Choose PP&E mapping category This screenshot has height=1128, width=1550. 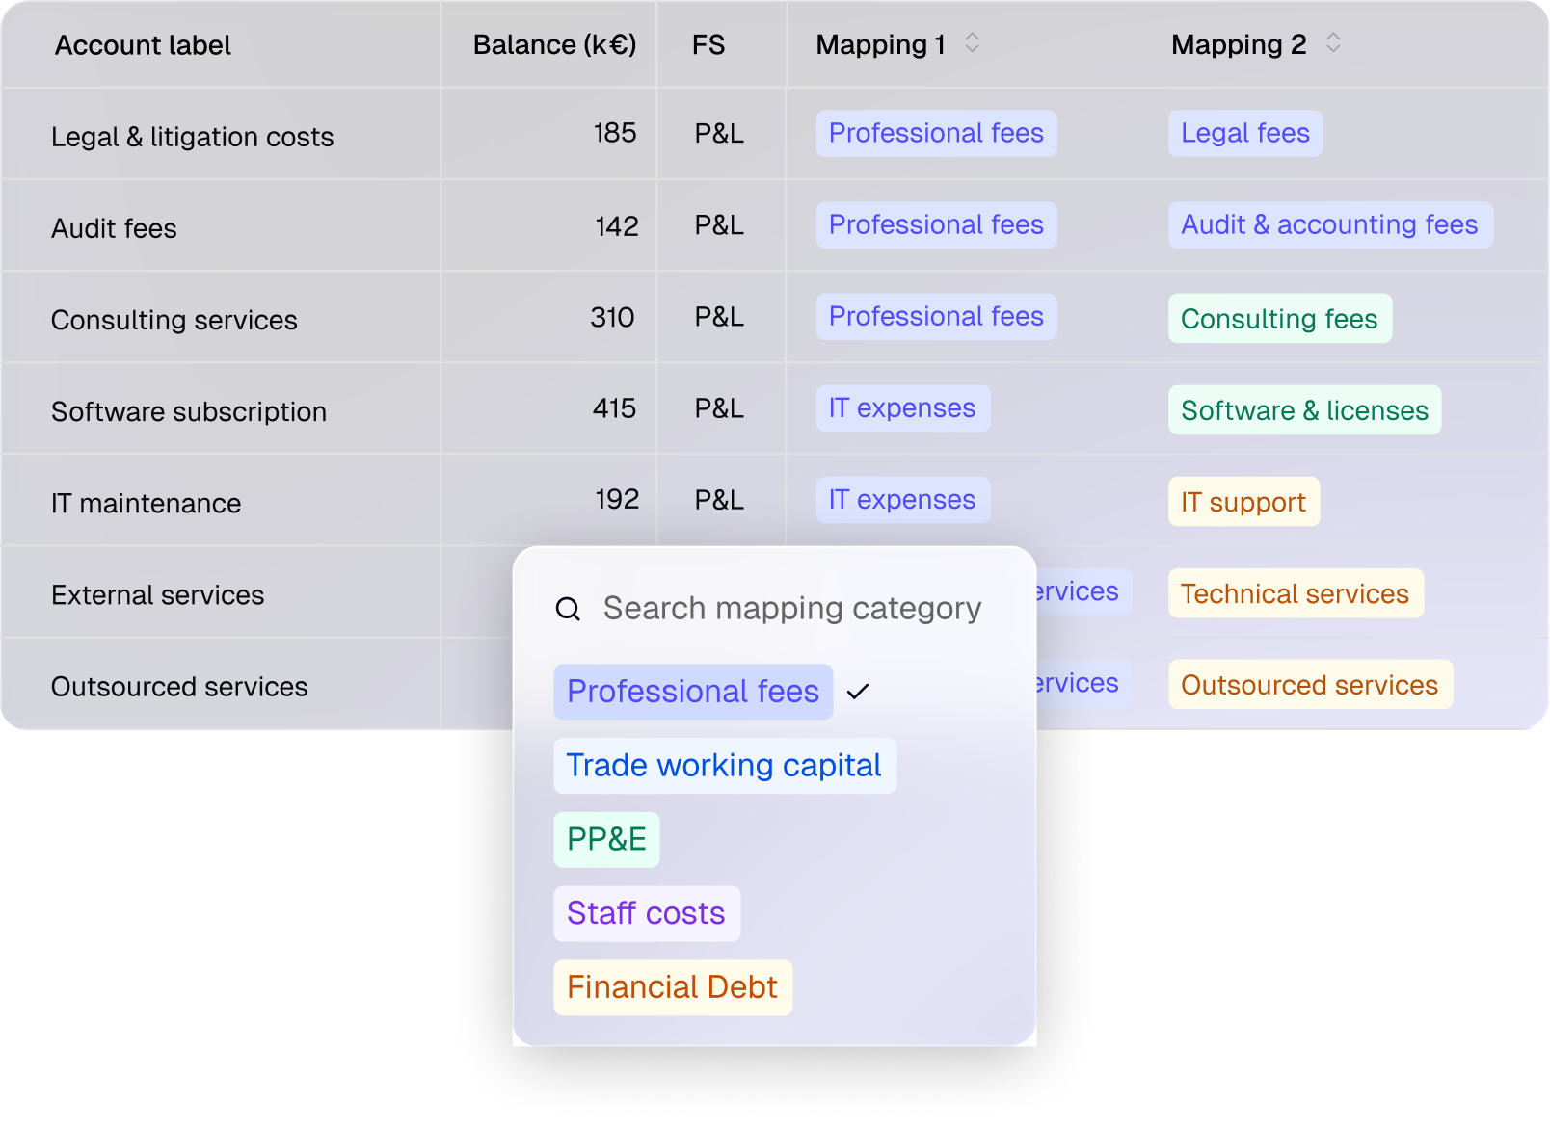607,840
